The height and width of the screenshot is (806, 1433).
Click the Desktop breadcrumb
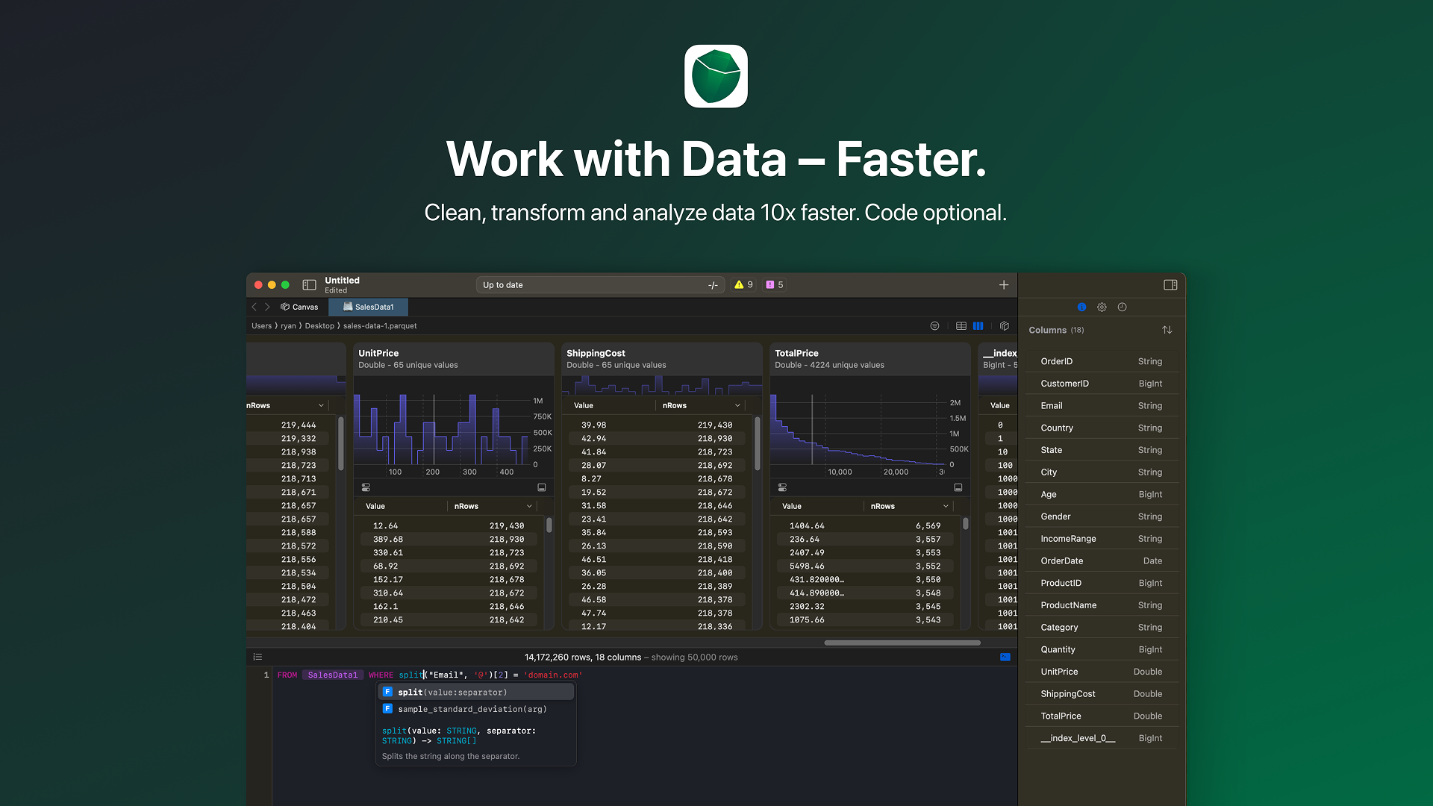coord(319,326)
